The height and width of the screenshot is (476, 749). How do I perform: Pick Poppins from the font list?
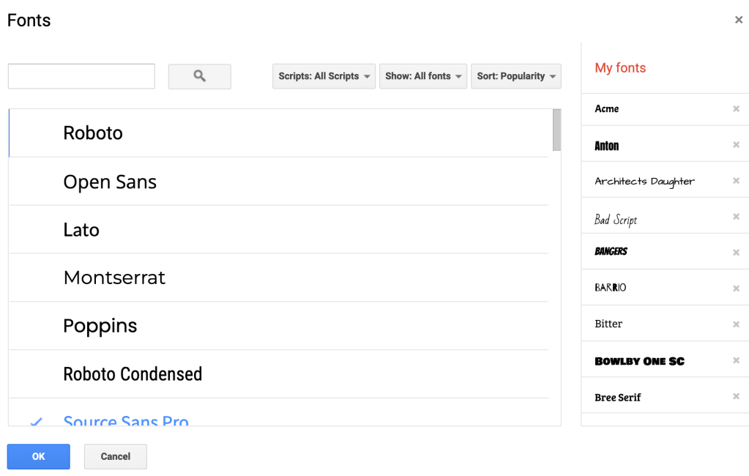pyautogui.click(x=100, y=326)
